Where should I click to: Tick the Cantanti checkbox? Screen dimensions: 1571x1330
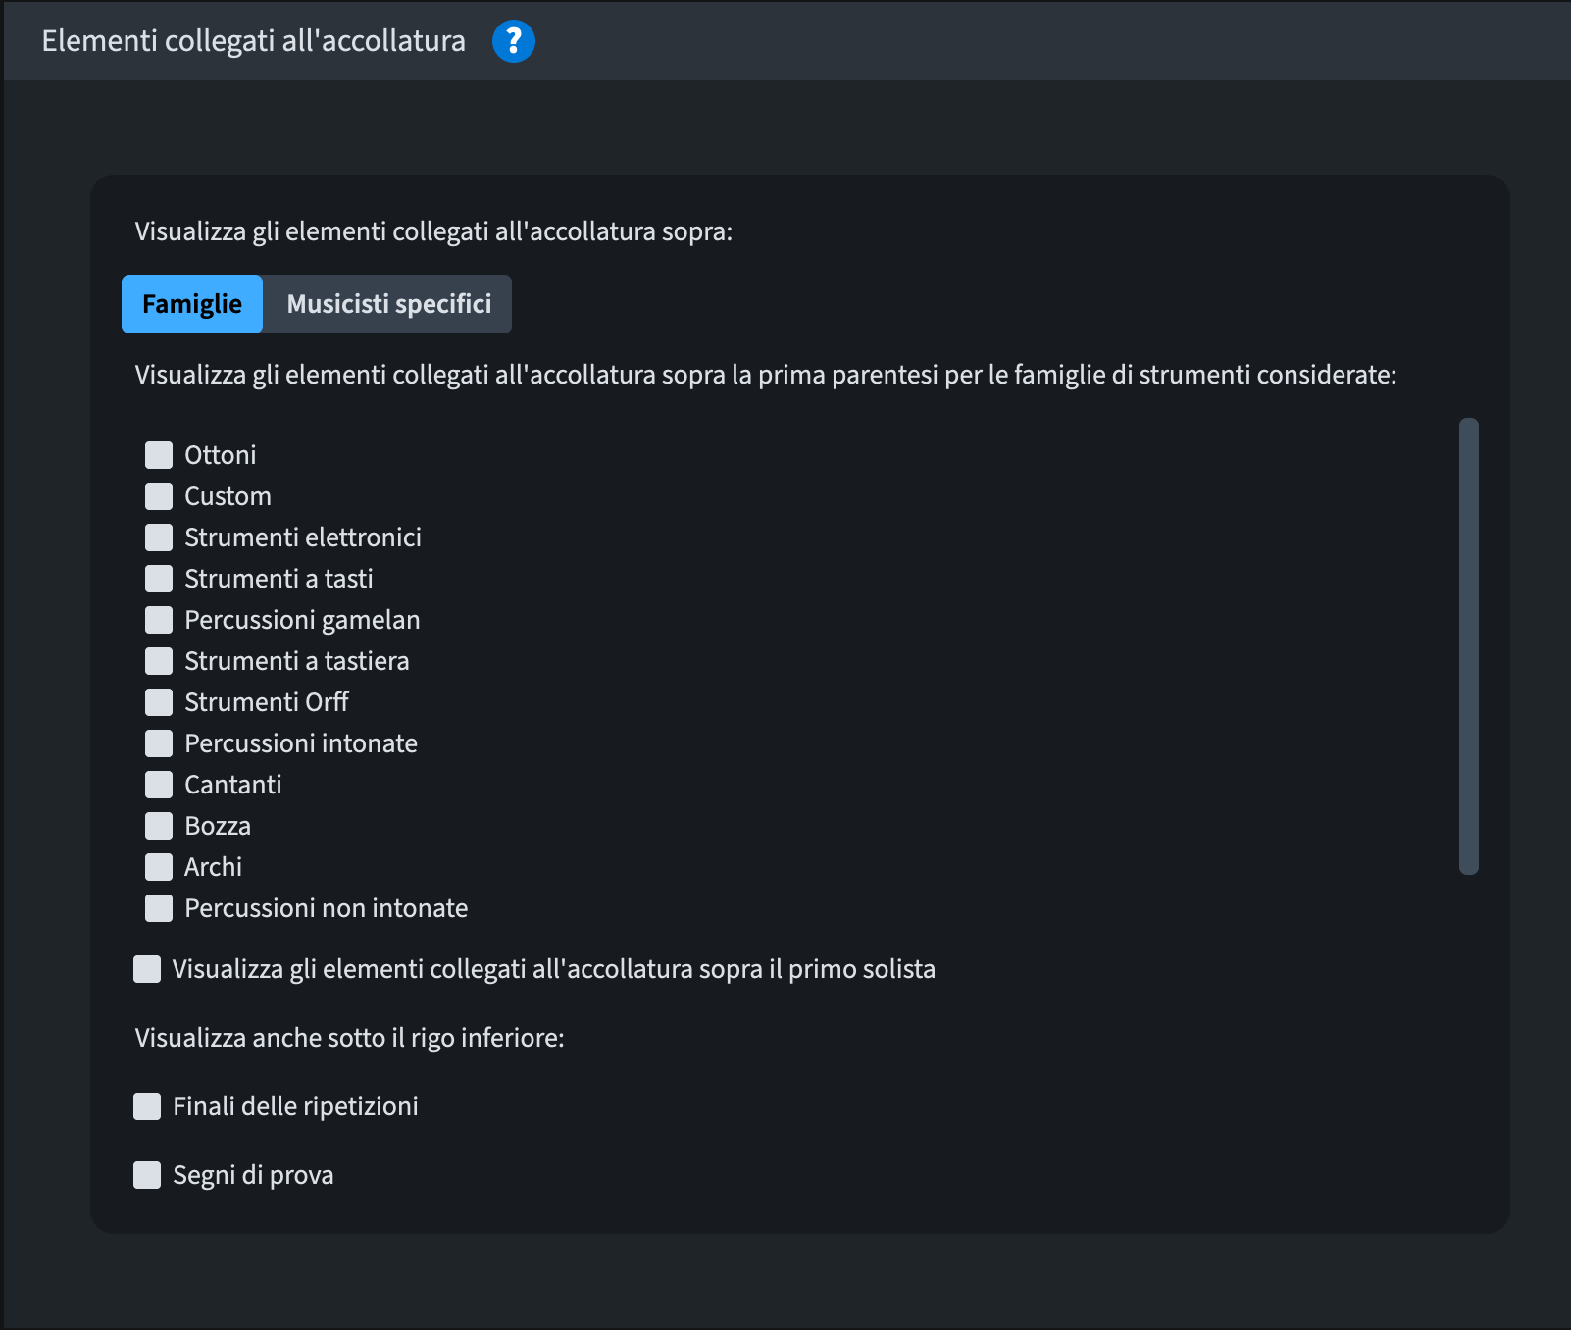159,785
